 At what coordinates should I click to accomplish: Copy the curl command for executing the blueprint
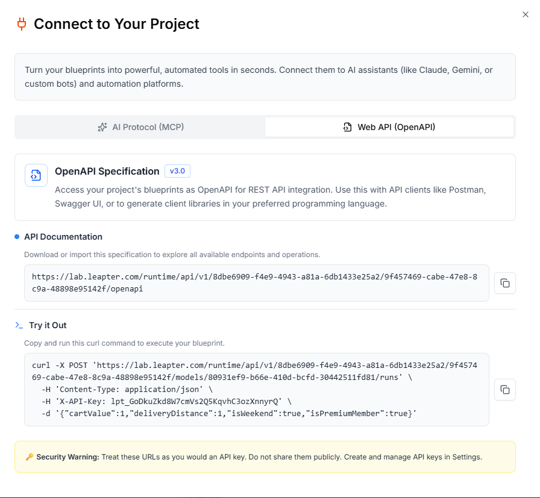[505, 390]
